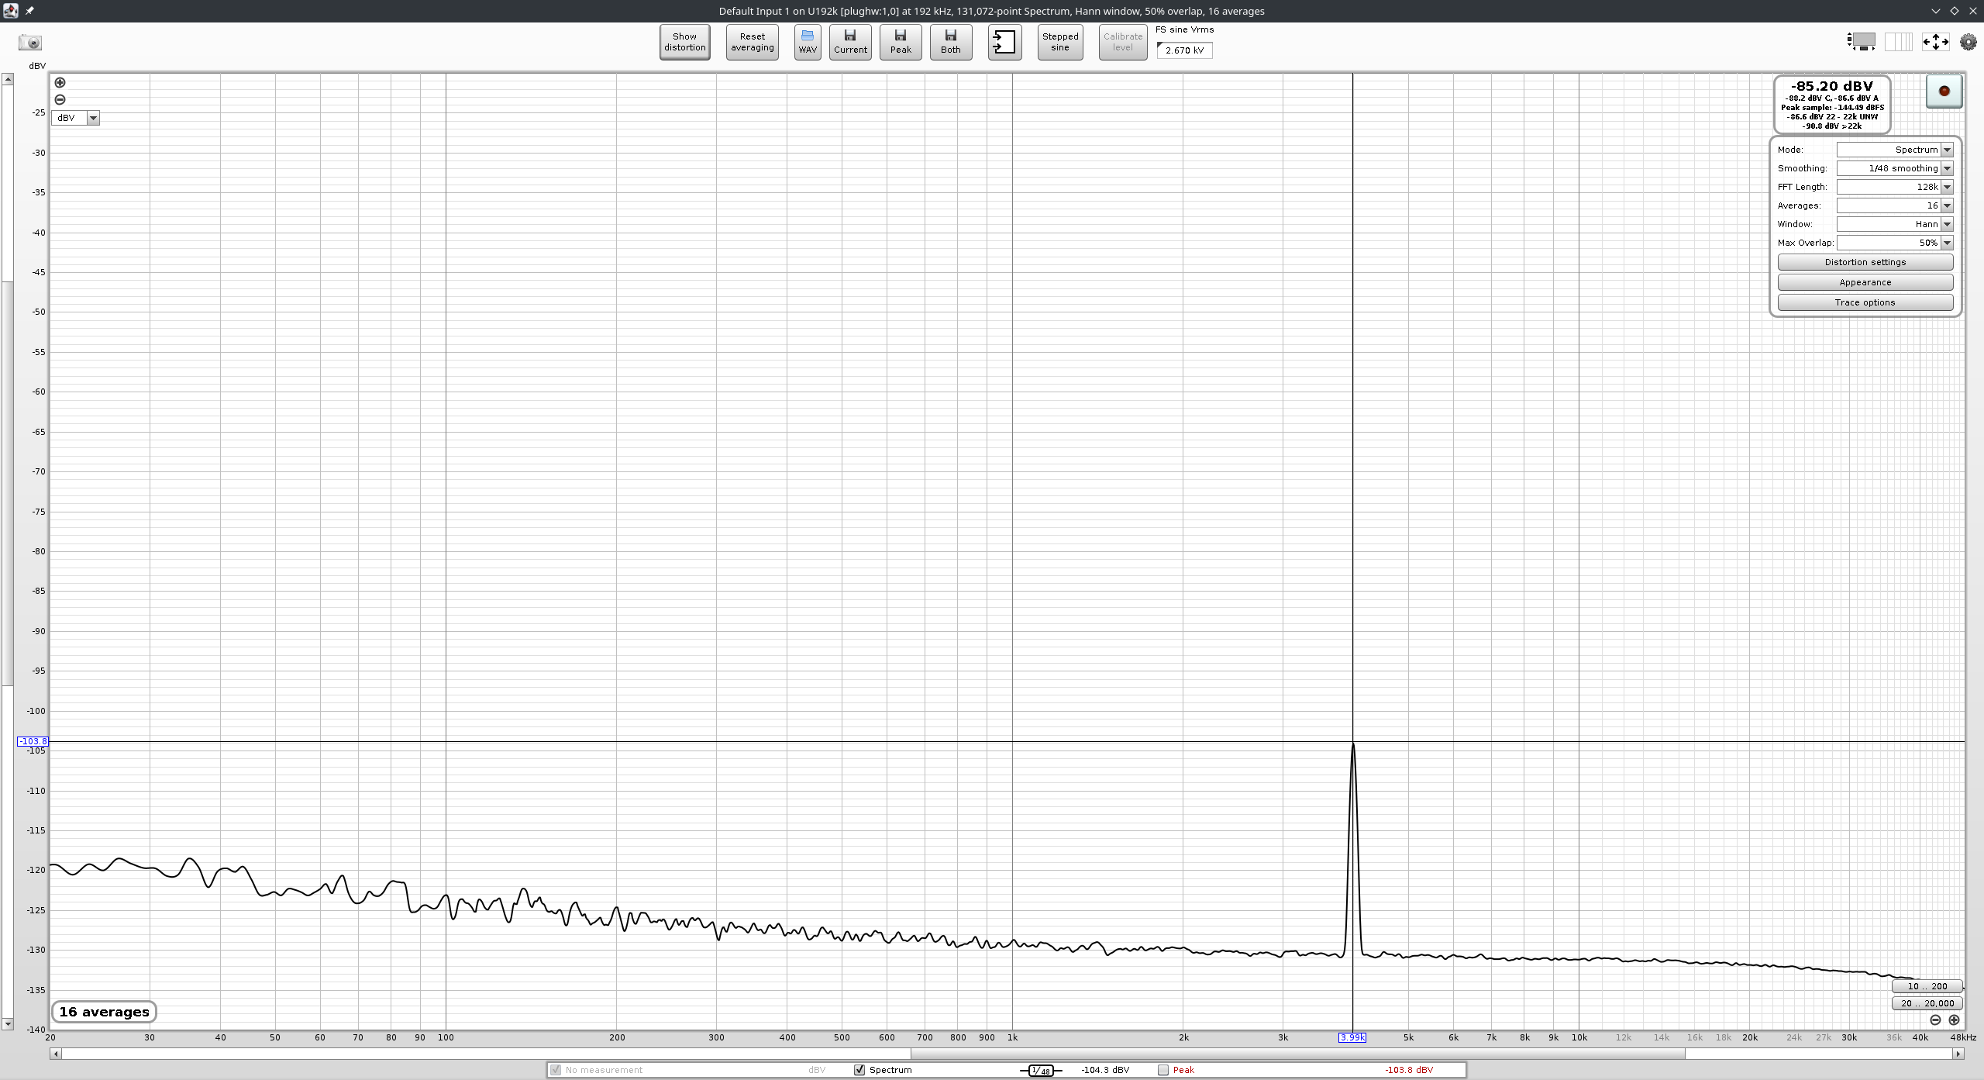Image resolution: width=1984 pixels, height=1080 pixels.
Task: Click the -85.20 dBV level readout
Action: coord(1832,86)
